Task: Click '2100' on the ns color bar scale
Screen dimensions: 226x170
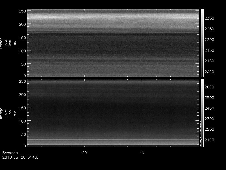Action: [x=209, y=61]
